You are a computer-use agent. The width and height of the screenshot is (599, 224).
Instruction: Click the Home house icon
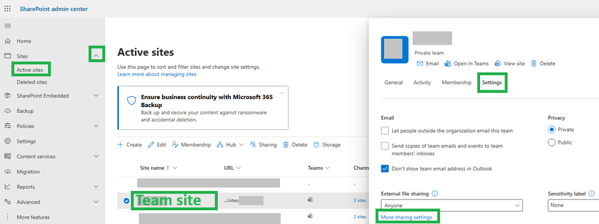coord(7,41)
